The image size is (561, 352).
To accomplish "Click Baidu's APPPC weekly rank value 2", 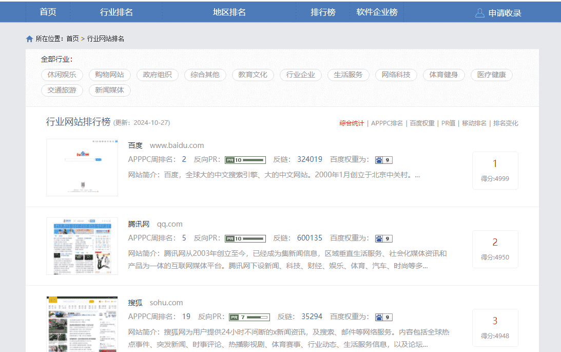I will (184, 159).
